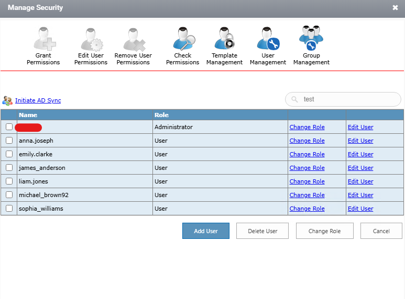This screenshot has height=299, width=405.
Task: Click Change Role for the Administrator row
Action: point(307,127)
